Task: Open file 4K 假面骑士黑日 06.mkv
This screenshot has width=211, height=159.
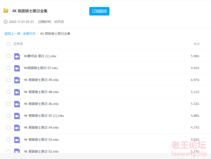Action: pyautogui.click(x=41, y=104)
